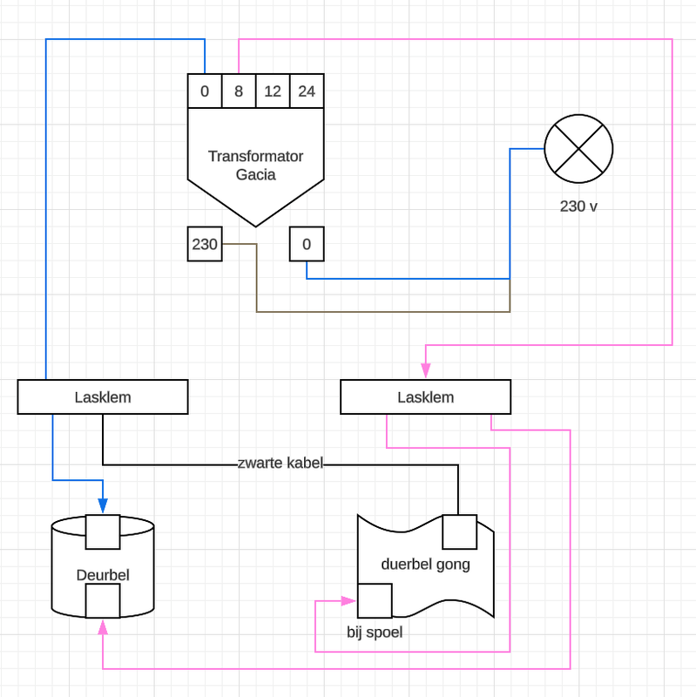Viewport: 696px width, 697px height.
Task: Select the bottom terminal of Deurbel
Action: point(103,601)
